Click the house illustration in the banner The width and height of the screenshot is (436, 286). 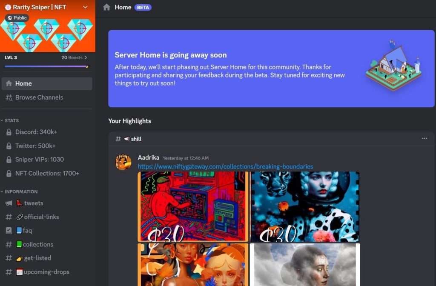394,66
